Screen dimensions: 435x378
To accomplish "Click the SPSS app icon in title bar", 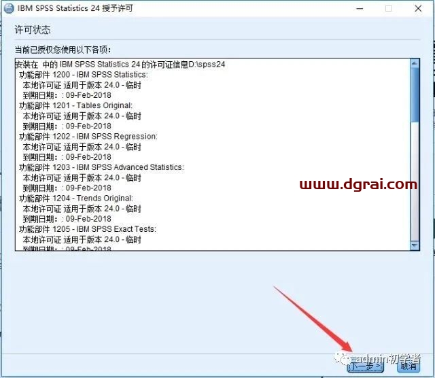I will (x=9, y=8).
